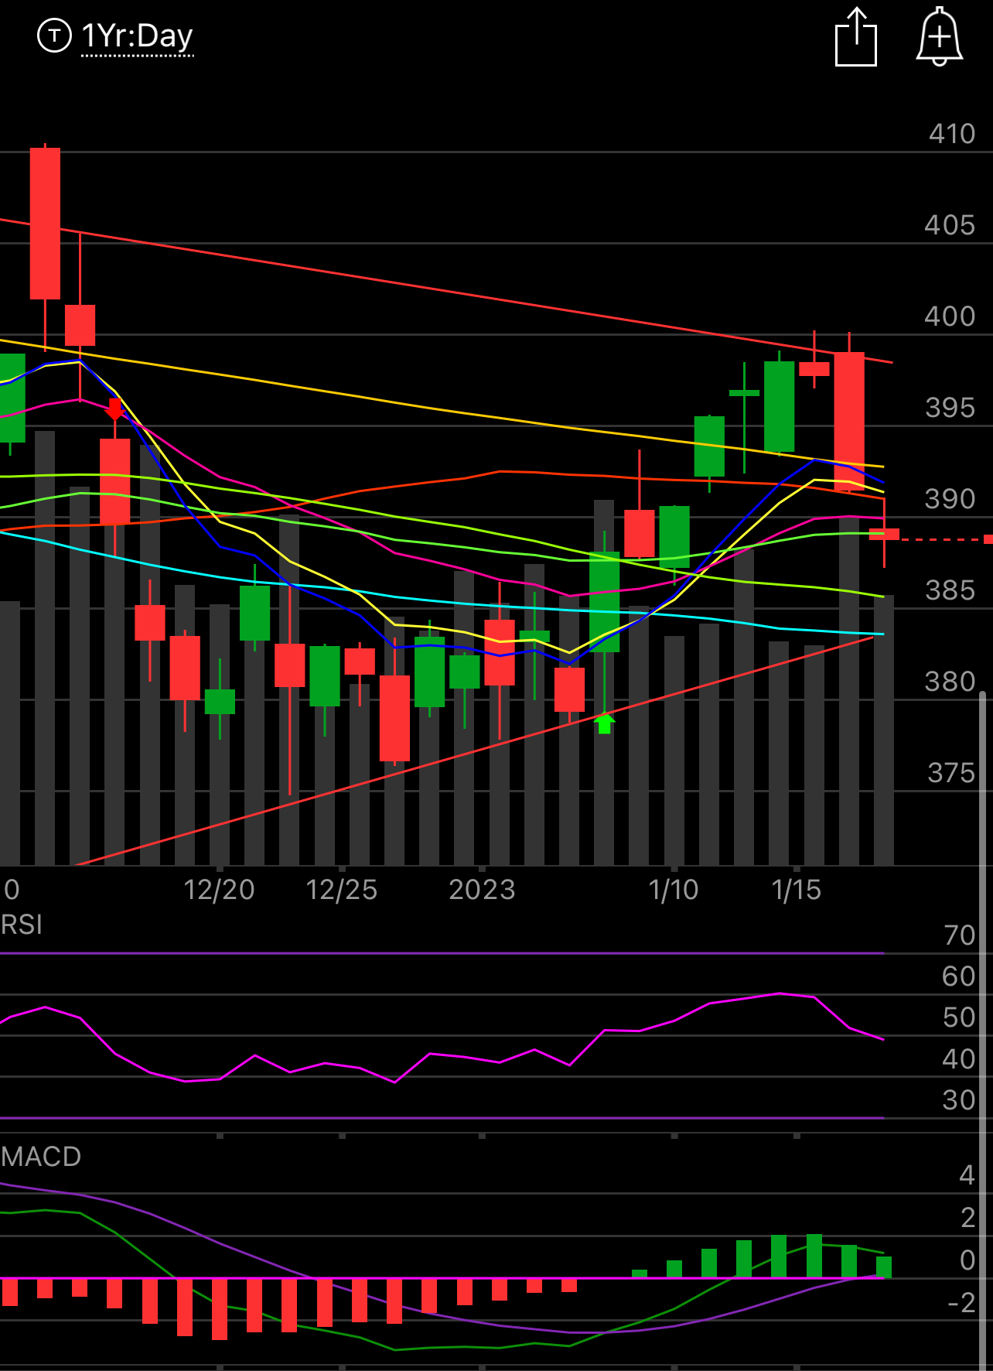The image size is (993, 1371).
Task: Tap the MACD 4 level label
Action: tap(967, 1175)
